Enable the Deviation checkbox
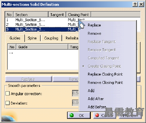 7,103
